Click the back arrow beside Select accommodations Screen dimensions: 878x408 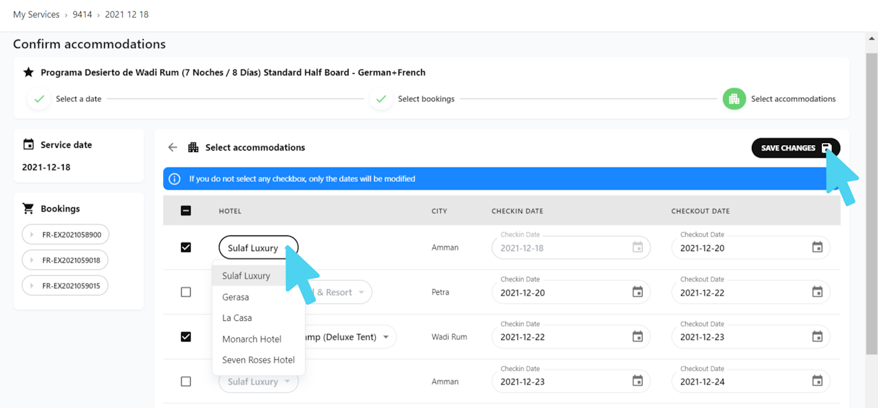coord(173,147)
